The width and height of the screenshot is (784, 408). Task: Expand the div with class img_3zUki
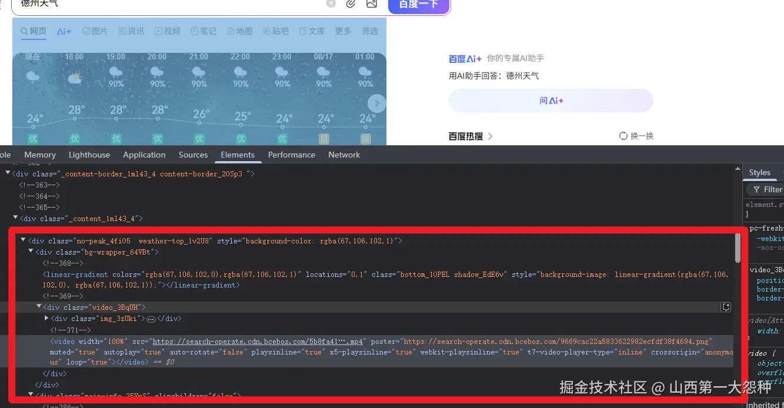[x=46, y=318]
